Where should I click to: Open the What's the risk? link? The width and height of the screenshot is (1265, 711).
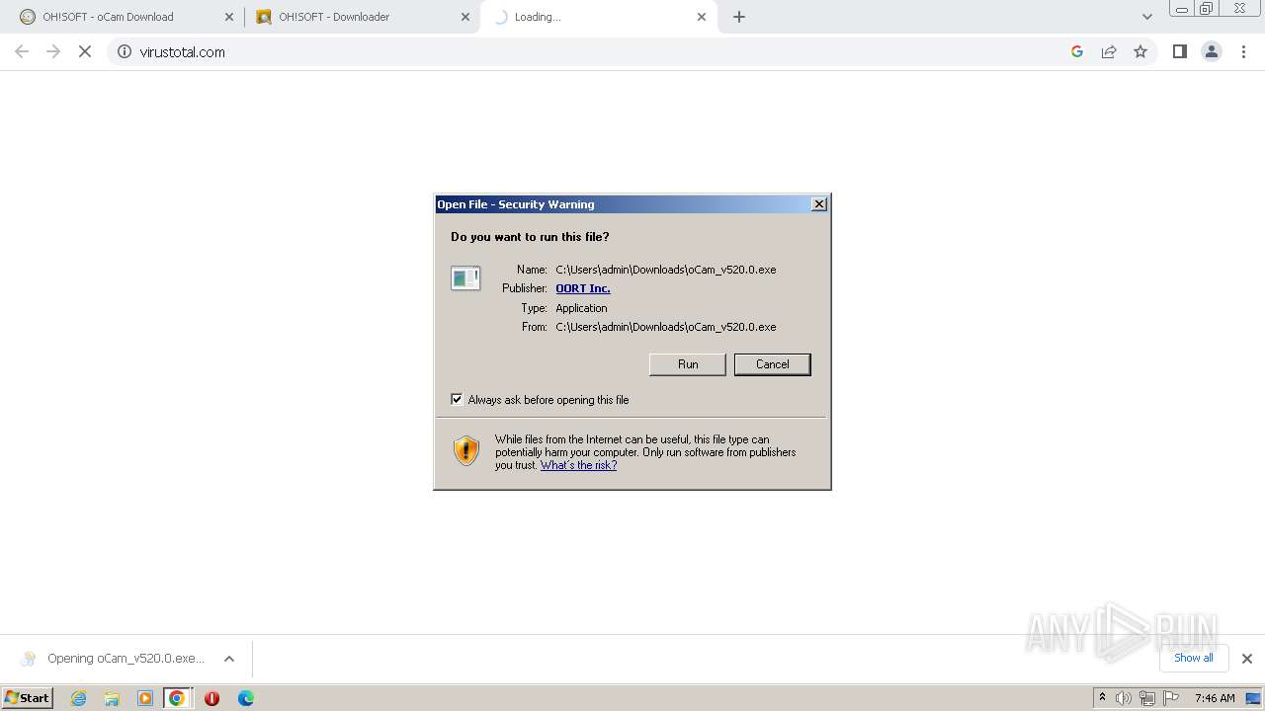pos(578,465)
